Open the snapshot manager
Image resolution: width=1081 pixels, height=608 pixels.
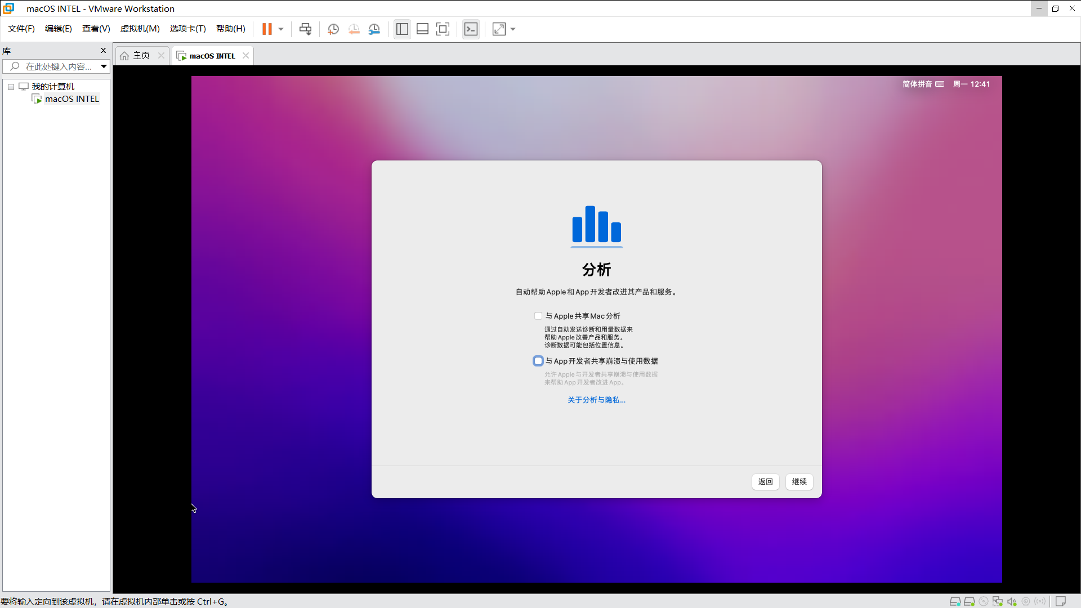374,29
